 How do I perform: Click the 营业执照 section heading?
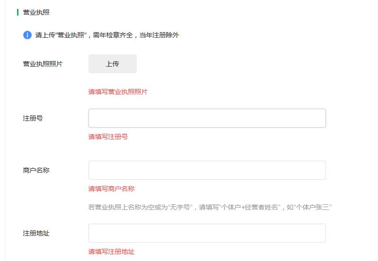click(36, 12)
